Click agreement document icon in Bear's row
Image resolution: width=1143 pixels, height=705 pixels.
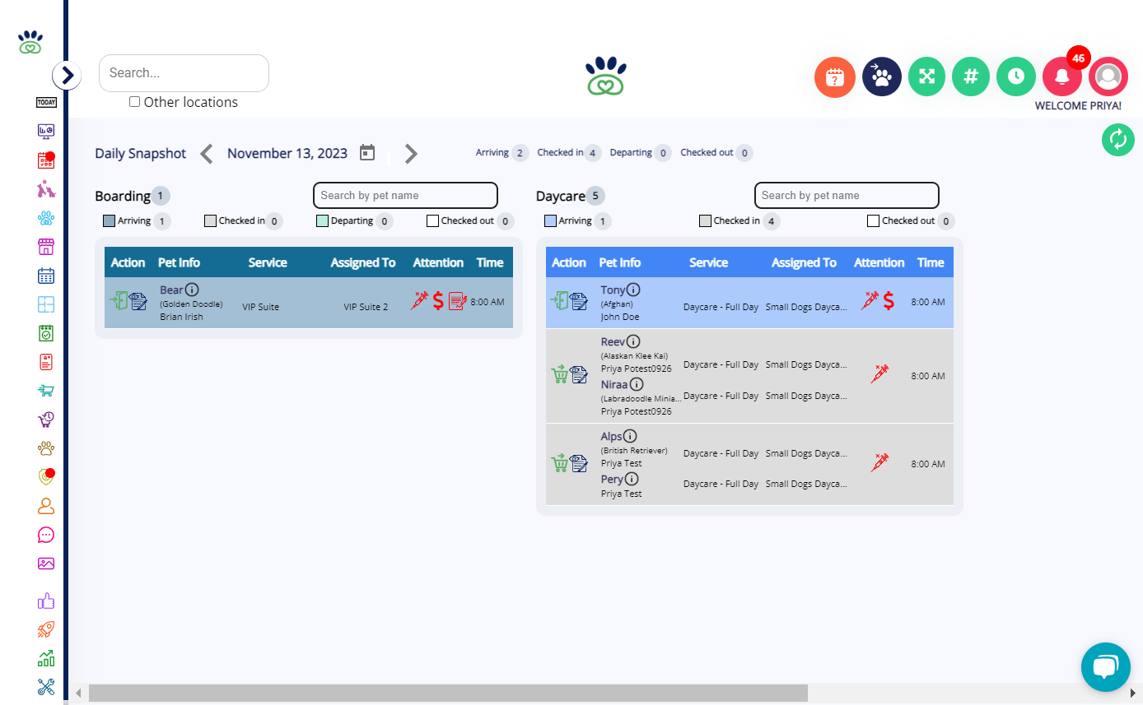coord(457,302)
